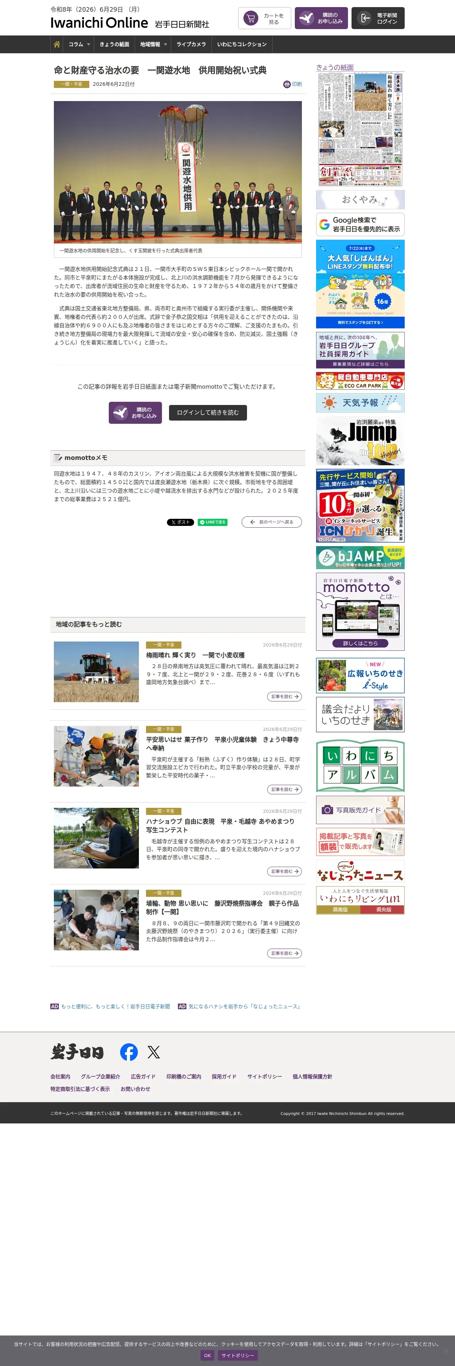Expand the 地域情報 dropdown menu
Screen dimensions: 455x1366
153,45
